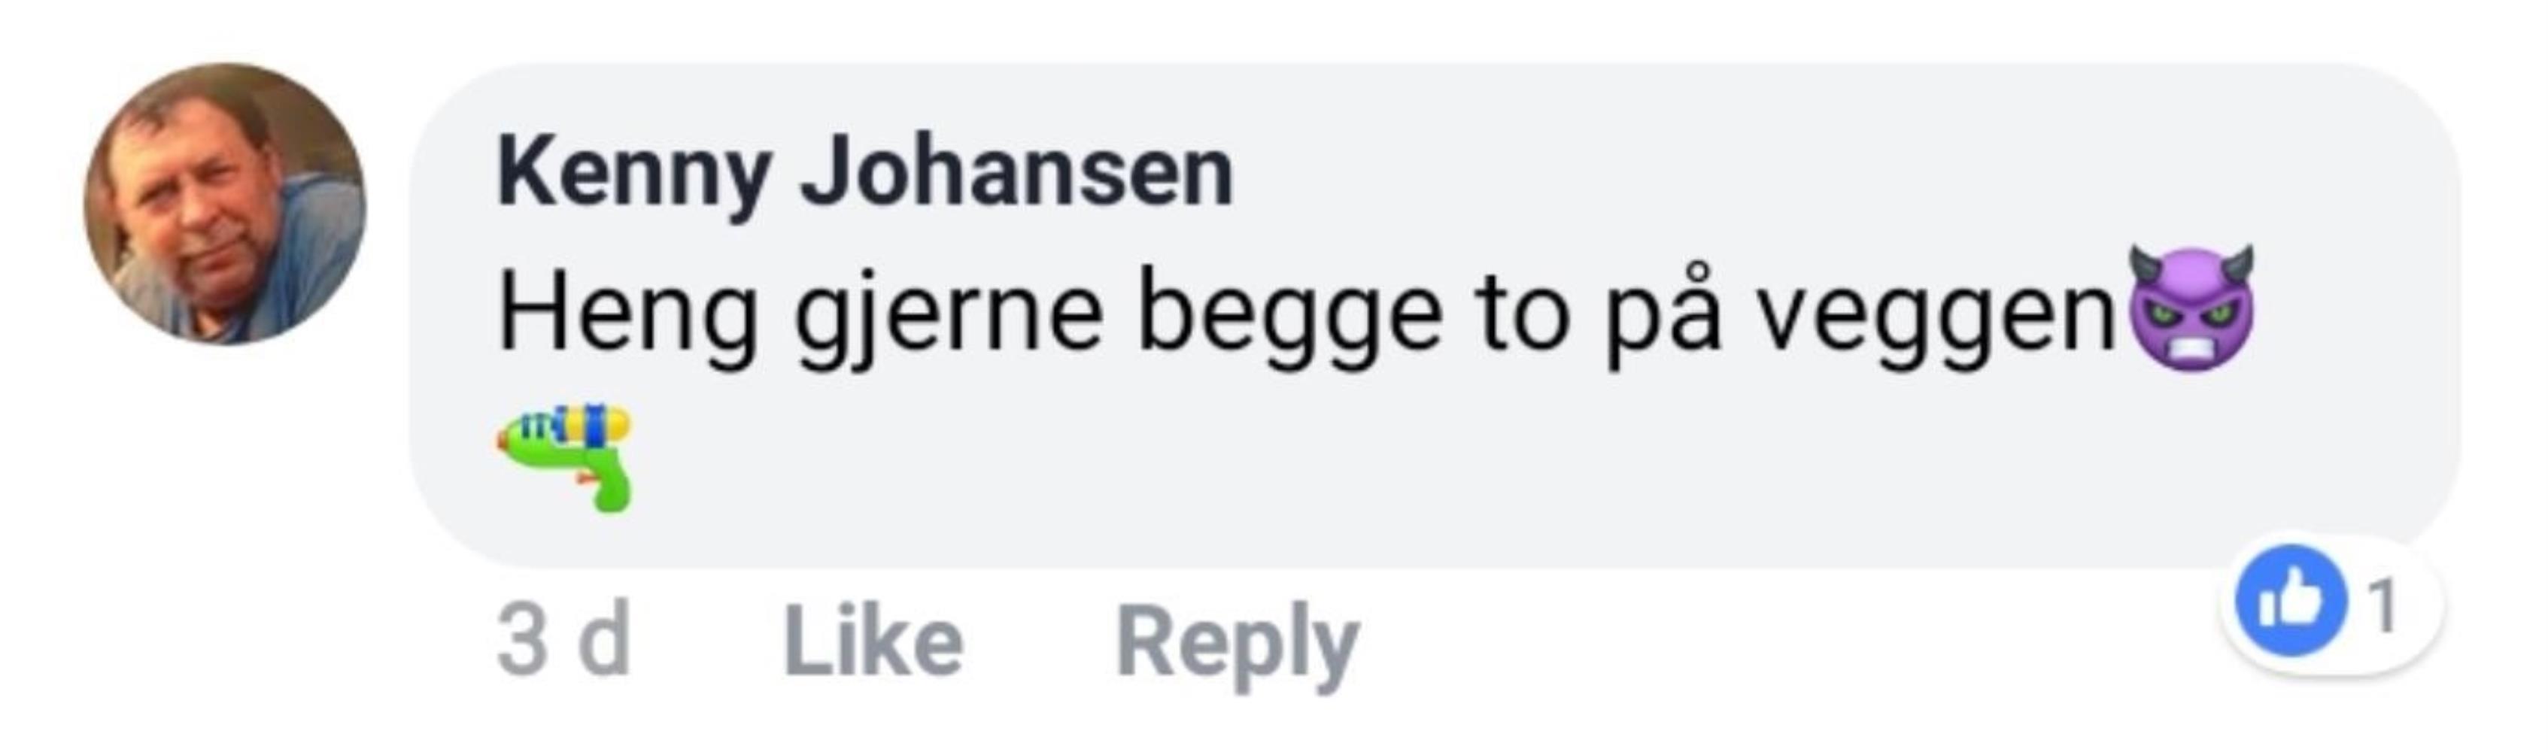The height and width of the screenshot is (752, 2548).
Task: Click the empty area of the comment bubble
Action: [1484, 465]
